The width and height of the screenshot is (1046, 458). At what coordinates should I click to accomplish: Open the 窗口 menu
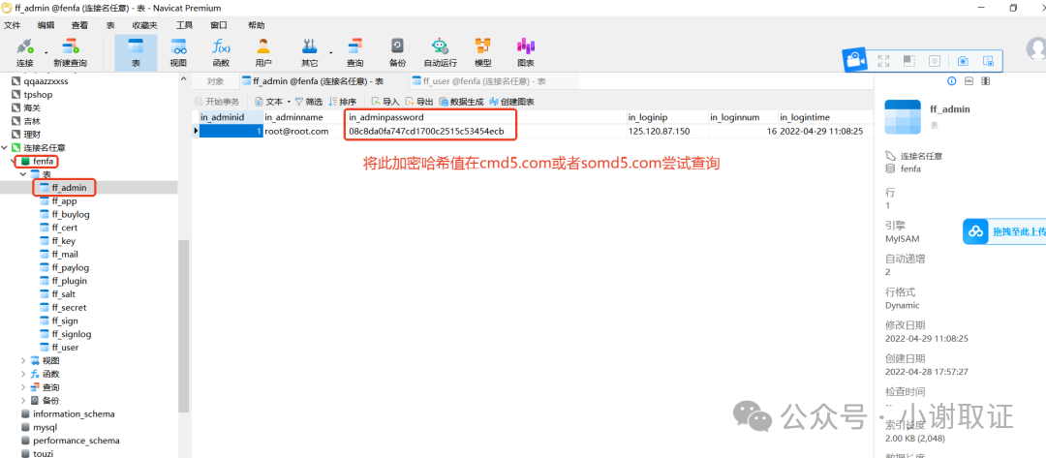point(219,25)
